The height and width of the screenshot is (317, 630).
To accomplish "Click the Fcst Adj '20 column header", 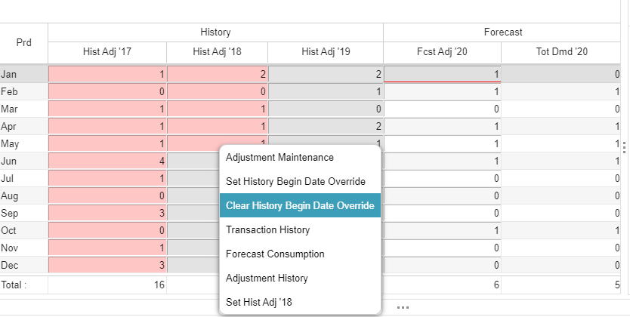I will pyautogui.click(x=443, y=52).
